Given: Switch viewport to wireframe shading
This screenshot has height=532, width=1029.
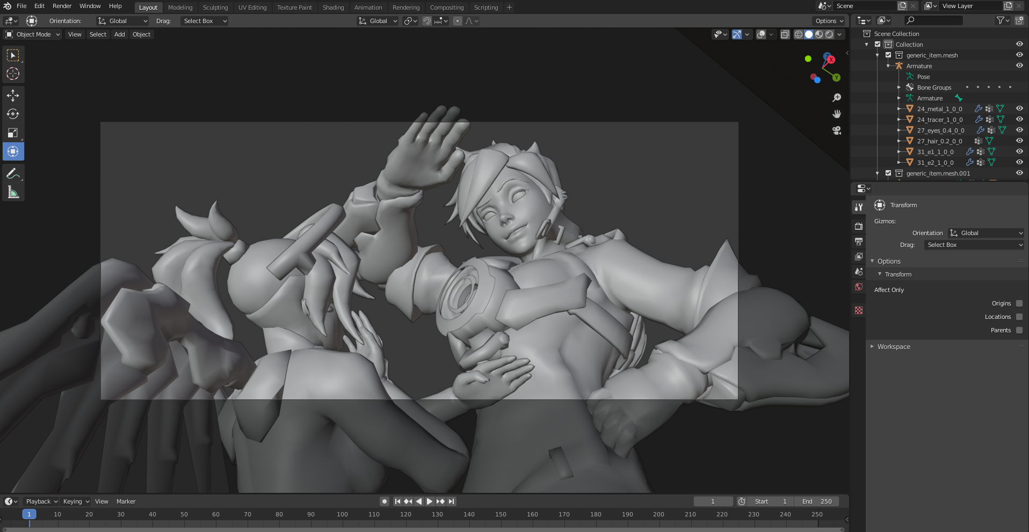Looking at the screenshot, I should (799, 34).
